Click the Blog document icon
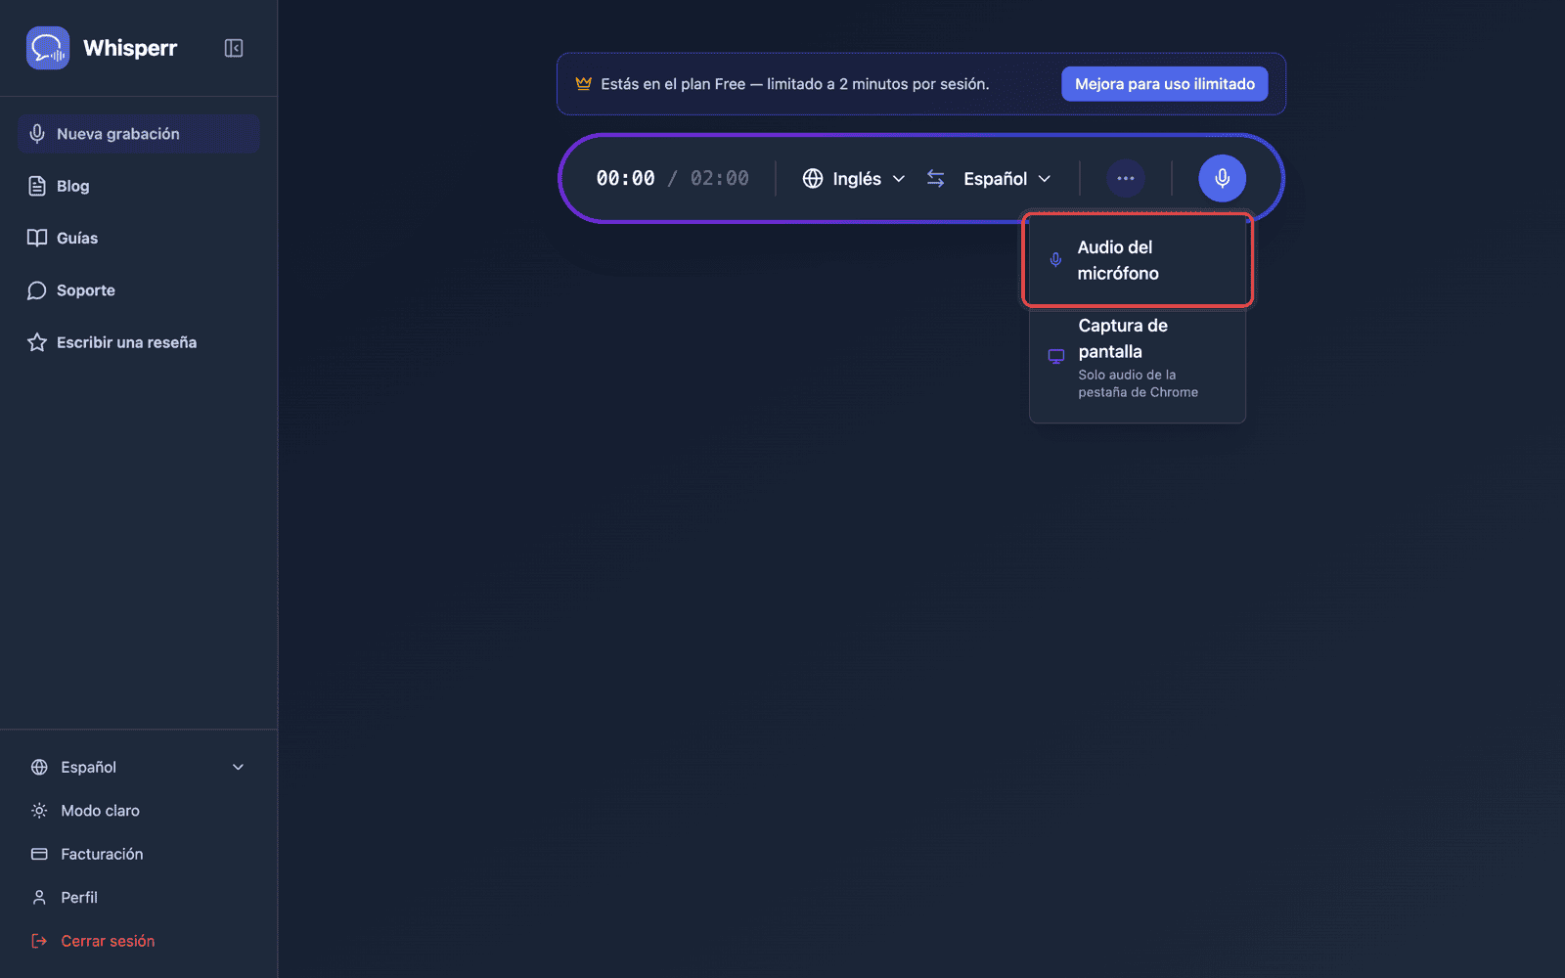Screen dimensions: 1565x978 [37, 186]
